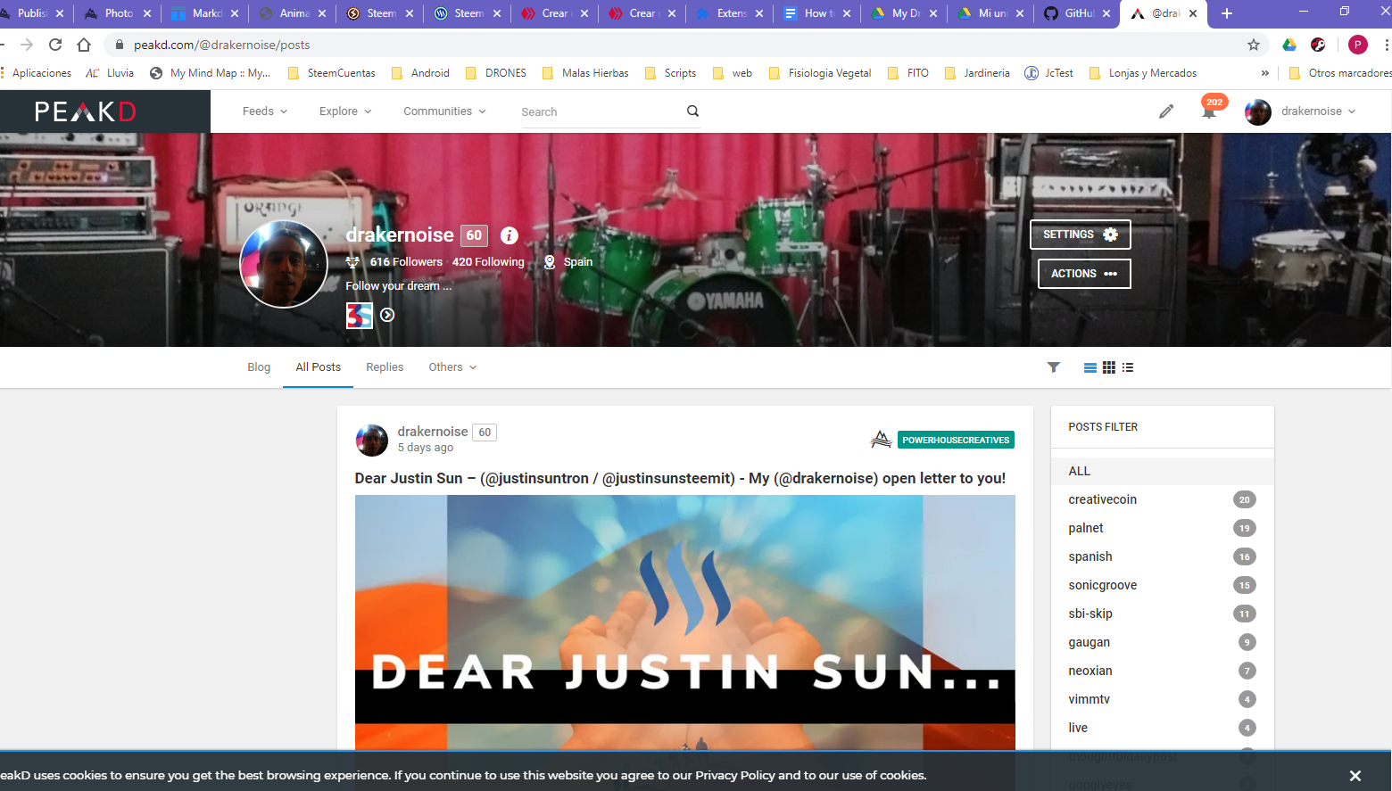Open the Jardineria bookmark folder
Image resolution: width=1392 pixels, height=791 pixels.
pos(977,73)
